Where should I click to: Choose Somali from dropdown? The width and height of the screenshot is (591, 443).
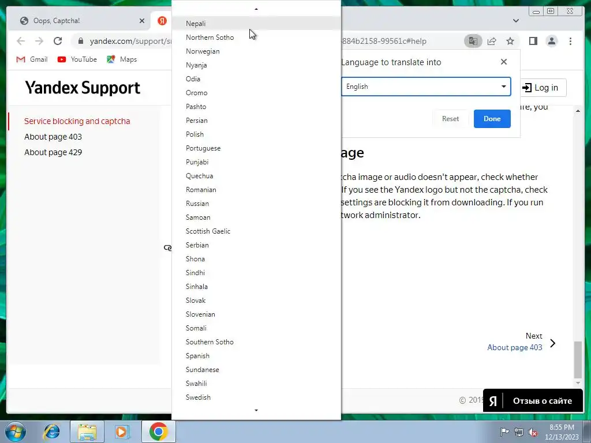[256, 328]
